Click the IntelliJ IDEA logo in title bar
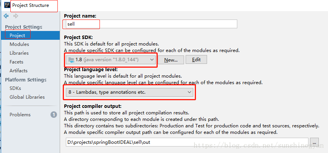Image resolution: width=328 pixels, height=153 pixels. pos(7,5)
